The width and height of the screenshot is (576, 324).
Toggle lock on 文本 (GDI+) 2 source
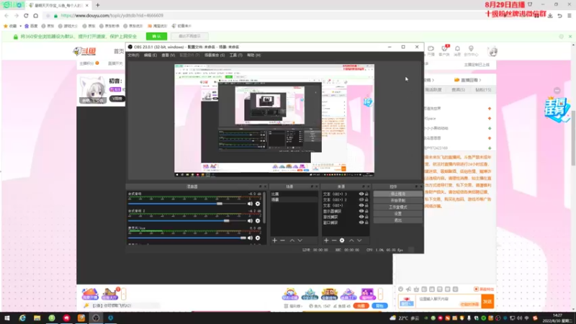(366, 199)
